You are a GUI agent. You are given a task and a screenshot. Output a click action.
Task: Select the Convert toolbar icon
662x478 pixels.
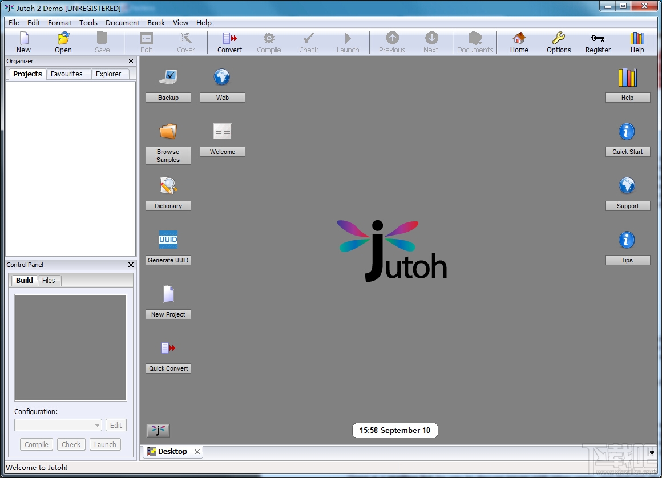point(229,38)
